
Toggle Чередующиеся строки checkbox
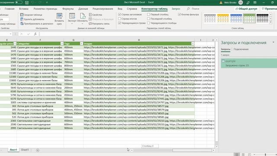[x=119, y=23]
